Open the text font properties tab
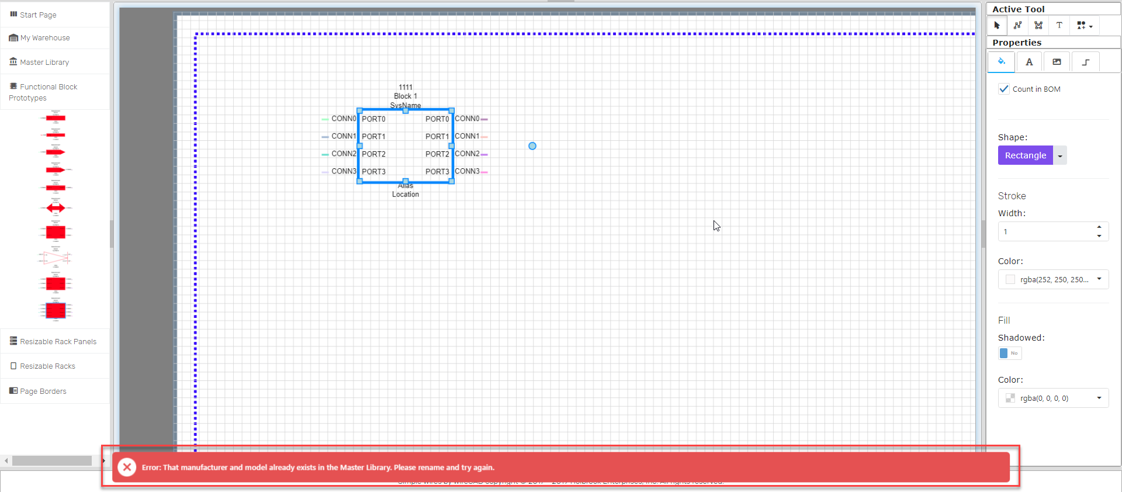 tap(1029, 62)
